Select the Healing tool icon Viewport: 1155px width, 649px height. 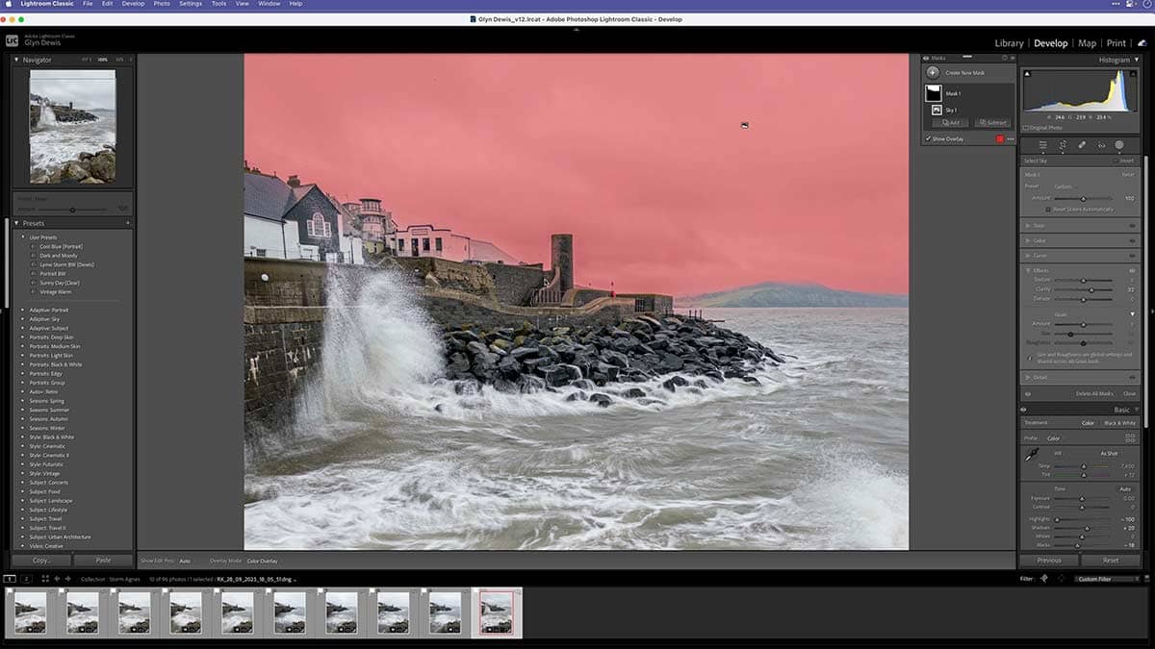[1082, 145]
